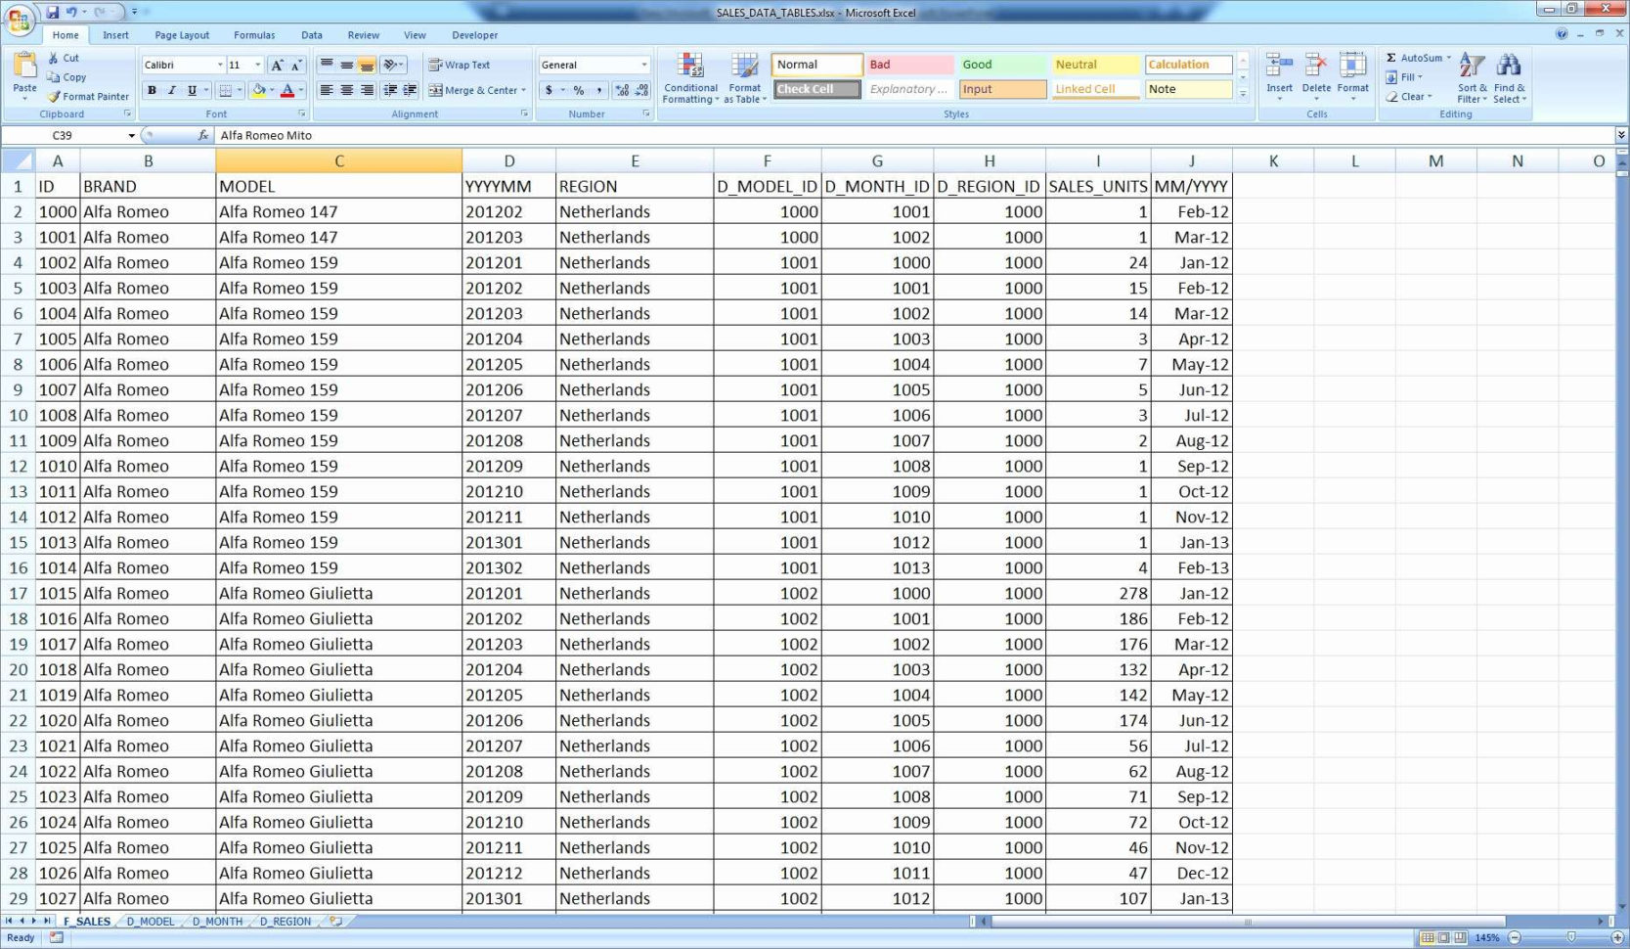
Task: Open the D_MODEL sheet tab
Action: [x=149, y=921]
